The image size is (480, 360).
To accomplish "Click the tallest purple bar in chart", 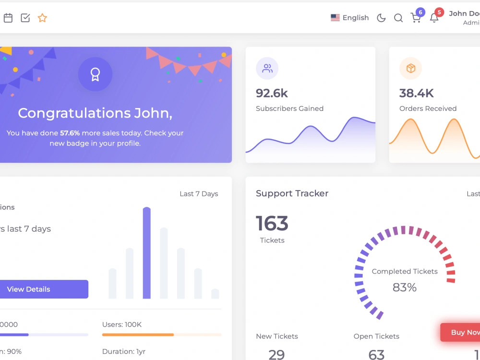I will tap(146, 253).
